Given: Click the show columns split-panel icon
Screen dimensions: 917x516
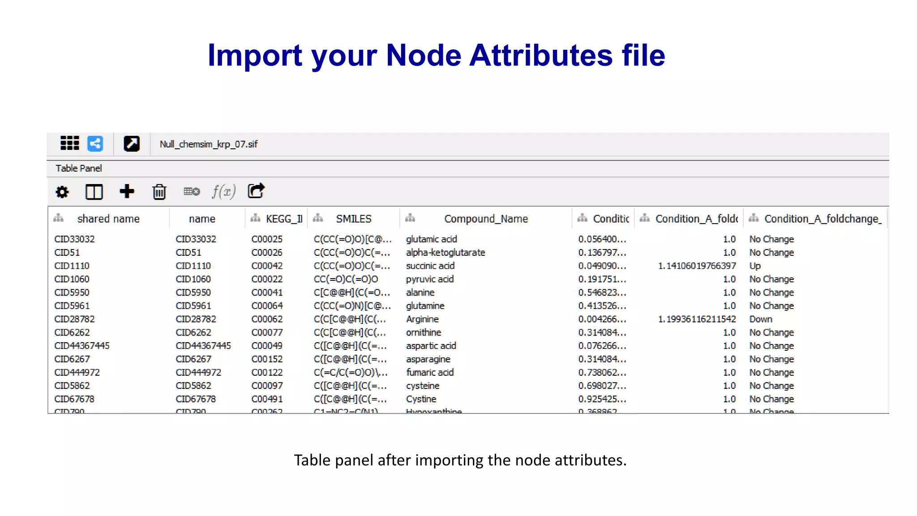Looking at the screenshot, I should 94,192.
